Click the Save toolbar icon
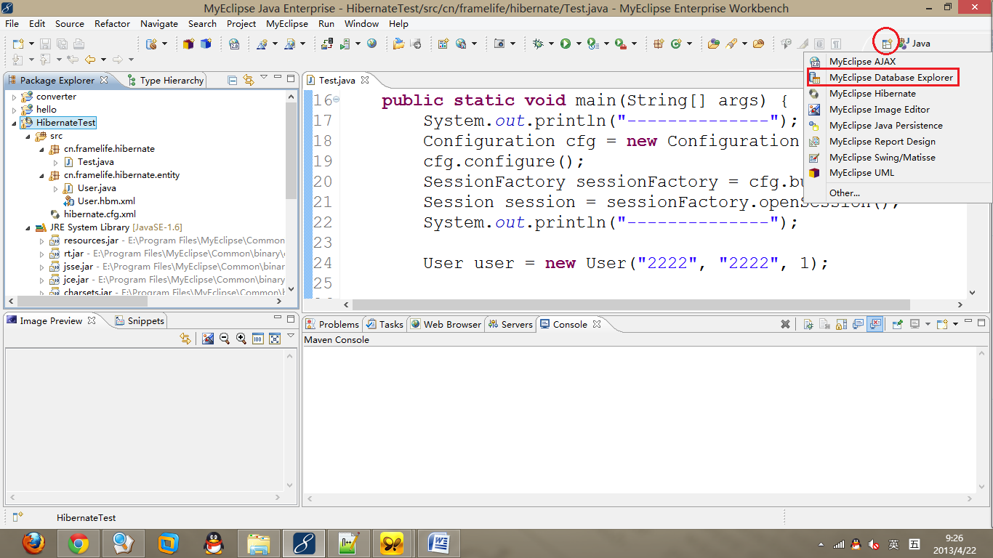Screen dimensions: 993x558 tap(45, 44)
